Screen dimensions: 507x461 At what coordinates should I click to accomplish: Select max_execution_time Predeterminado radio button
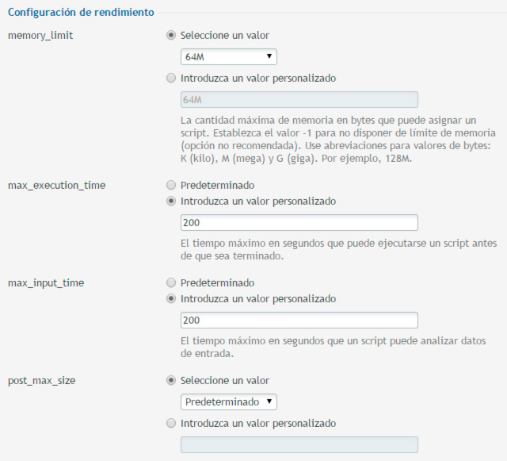click(171, 185)
